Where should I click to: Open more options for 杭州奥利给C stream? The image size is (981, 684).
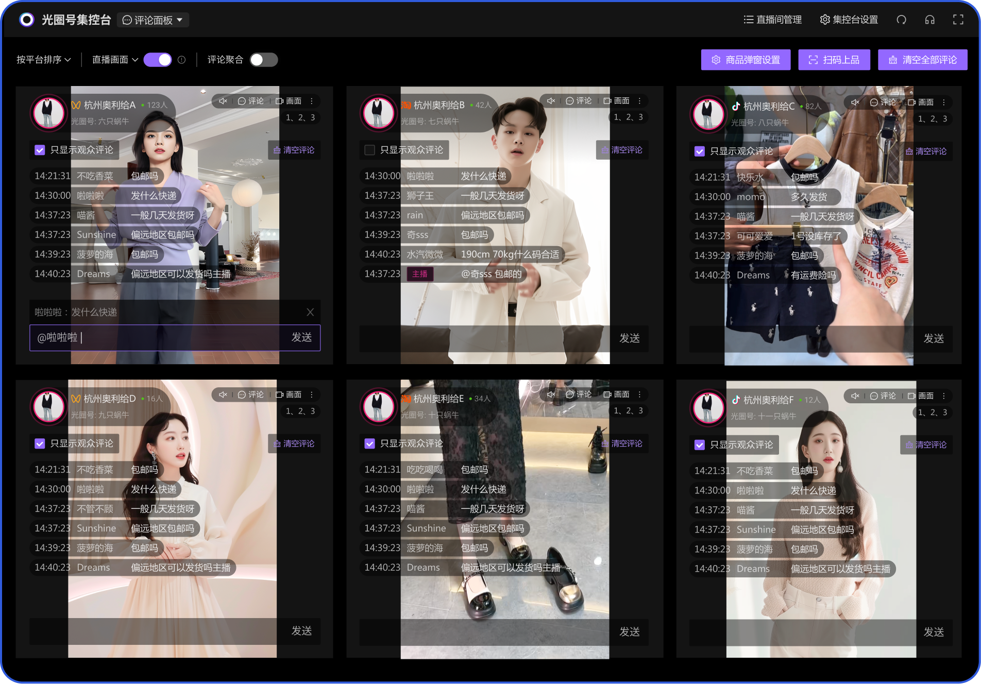[x=944, y=102]
